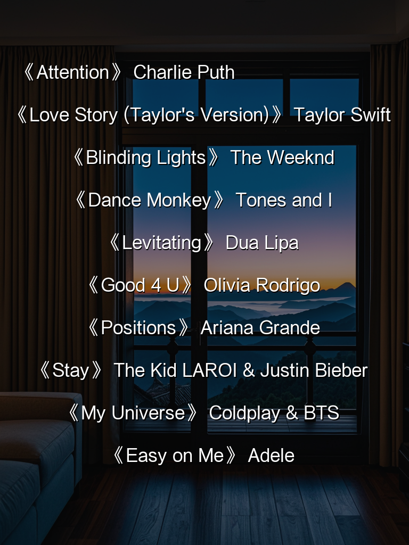The image size is (409, 545).
Task: Select the Positions song title
Action: tap(138, 328)
